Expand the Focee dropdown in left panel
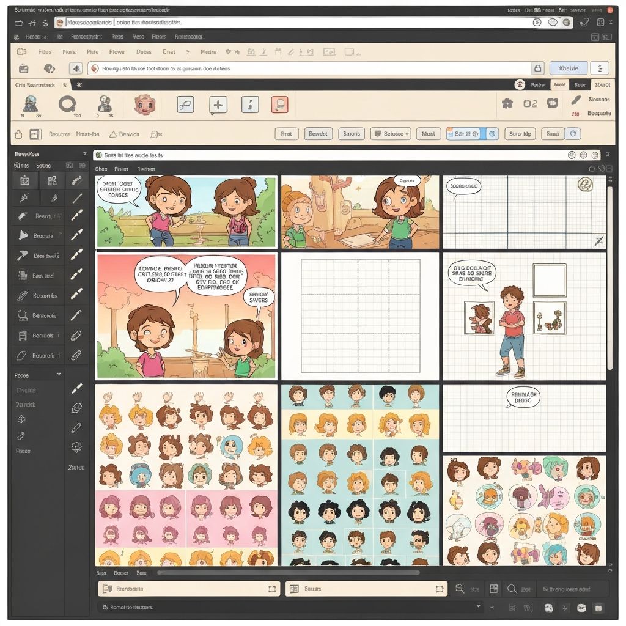 pos(59,375)
